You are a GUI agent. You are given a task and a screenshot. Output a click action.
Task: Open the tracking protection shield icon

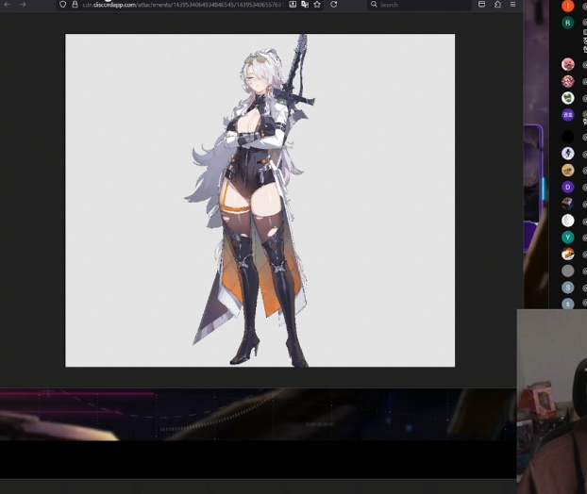point(63,5)
